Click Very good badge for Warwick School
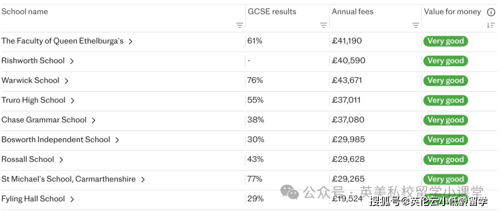The width and height of the screenshot is (499, 212). 445,81
